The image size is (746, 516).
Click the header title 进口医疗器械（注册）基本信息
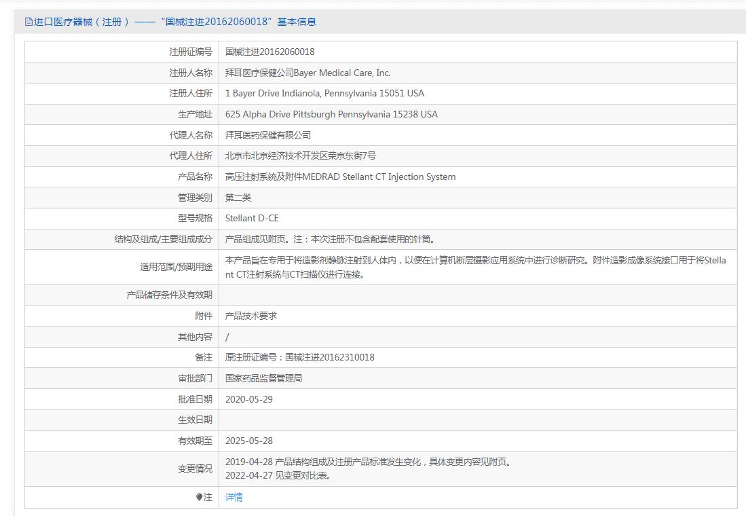174,22
